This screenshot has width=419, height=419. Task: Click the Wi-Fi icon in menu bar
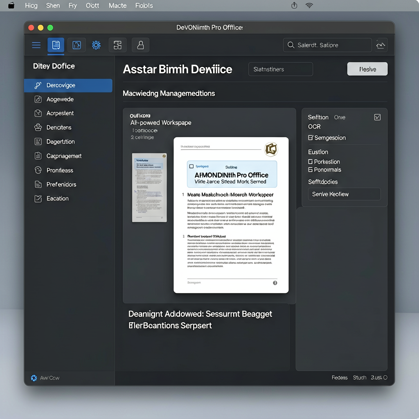pos(309,5)
